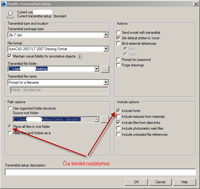Click the annotative objects info icon
This screenshot has width=200, height=189.
pyautogui.click(x=80, y=57)
